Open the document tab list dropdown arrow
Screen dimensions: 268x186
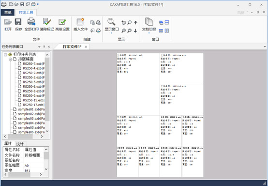click(265, 46)
